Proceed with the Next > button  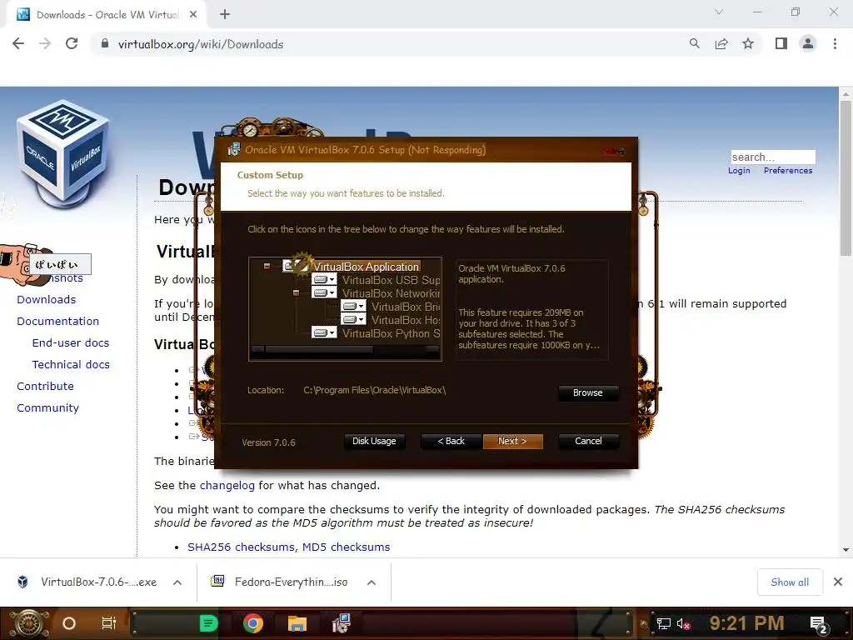tap(512, 442)
